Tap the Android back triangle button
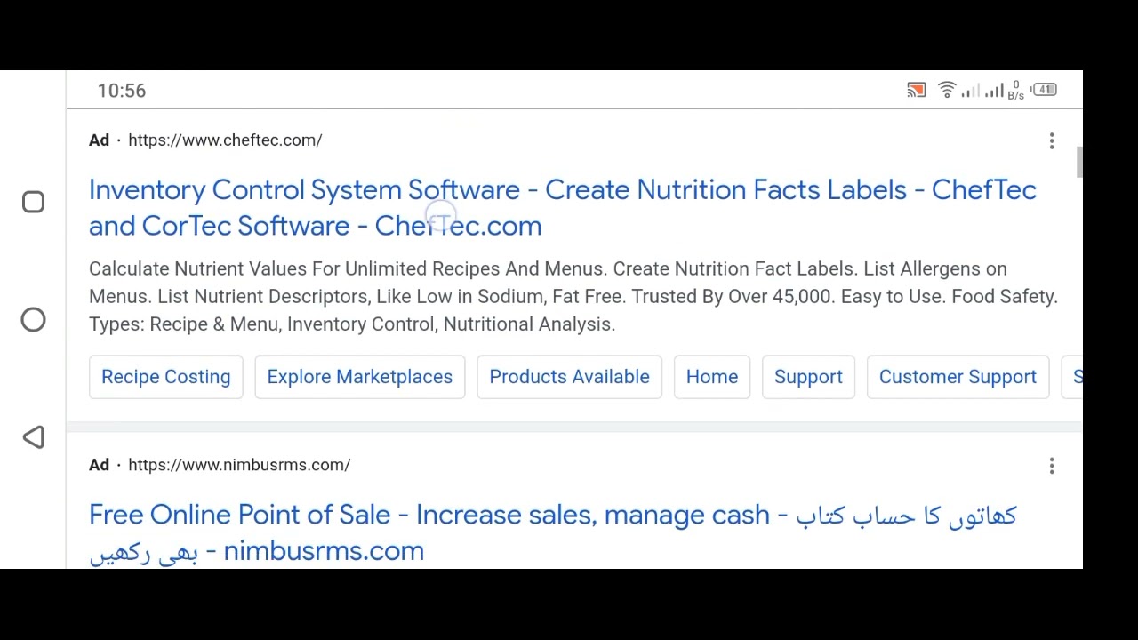This screenshot has width=1138, height=640. click(33, 436)
